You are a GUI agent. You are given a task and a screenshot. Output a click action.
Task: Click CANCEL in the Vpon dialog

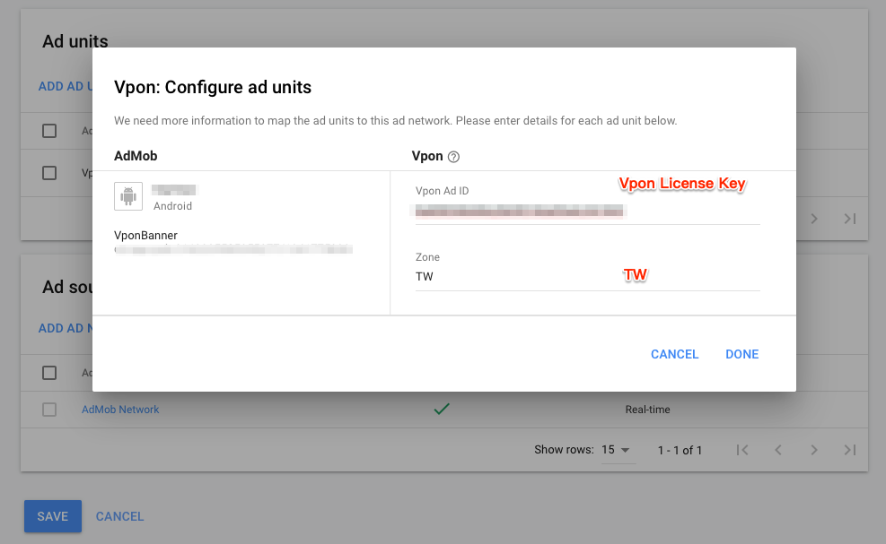tap(675, 354)
